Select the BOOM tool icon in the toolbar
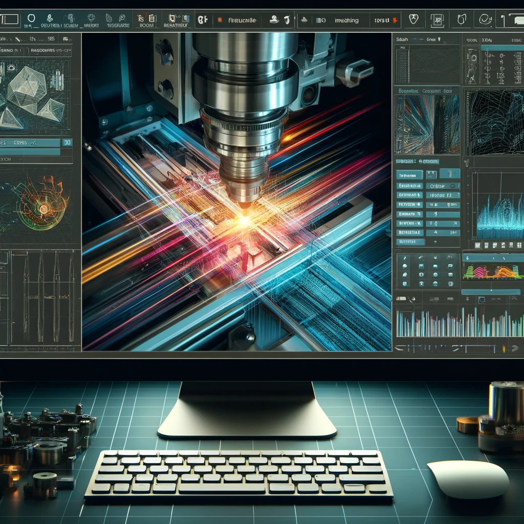 146,20
